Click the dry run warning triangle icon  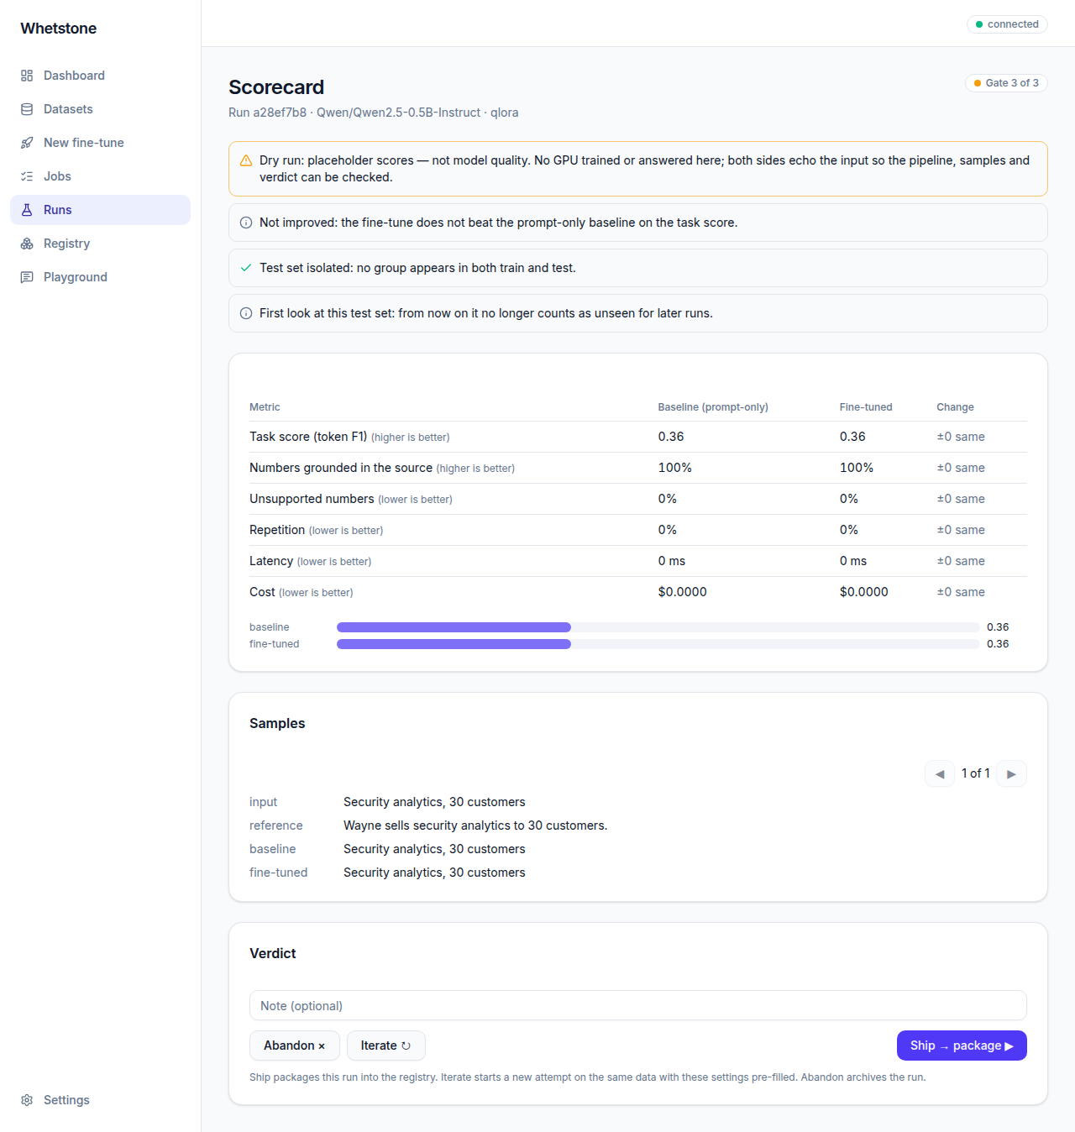click(x=246, y=160)
